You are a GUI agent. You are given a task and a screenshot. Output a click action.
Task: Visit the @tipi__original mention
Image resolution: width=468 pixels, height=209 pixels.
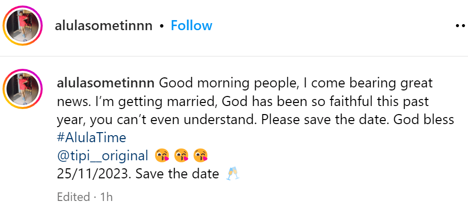[x=103, y=156]
